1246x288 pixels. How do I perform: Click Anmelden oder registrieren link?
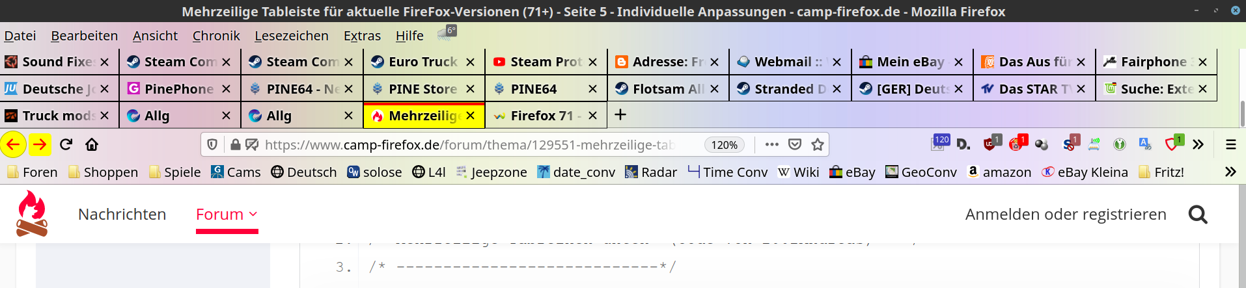tap(1065, 214)
